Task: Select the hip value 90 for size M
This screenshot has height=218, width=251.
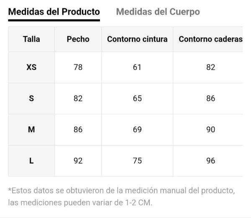Action: click(x=210, y=129)
